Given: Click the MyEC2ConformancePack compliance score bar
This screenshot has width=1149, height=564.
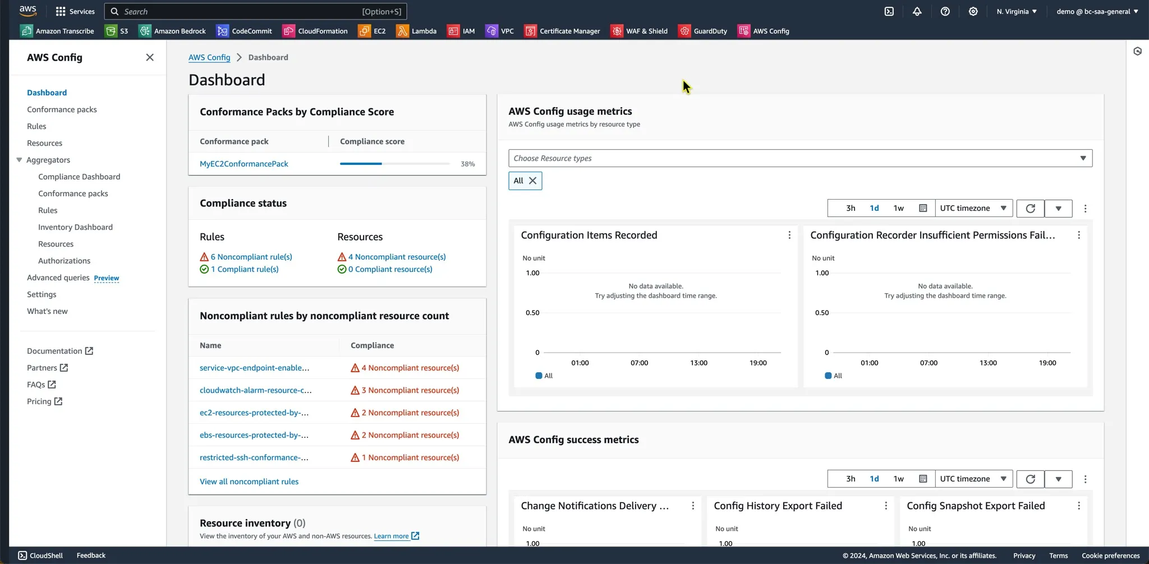Looking at the screenshot, I should [394, 164].
